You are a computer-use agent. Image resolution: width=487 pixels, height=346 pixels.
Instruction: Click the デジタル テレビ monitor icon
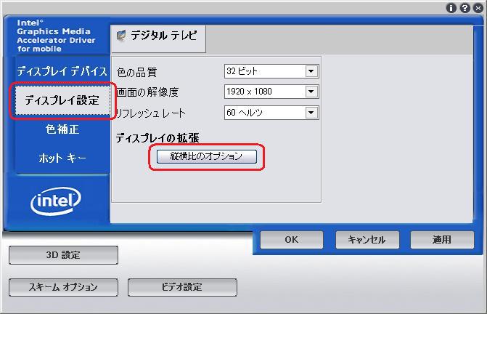click(120, 36)
